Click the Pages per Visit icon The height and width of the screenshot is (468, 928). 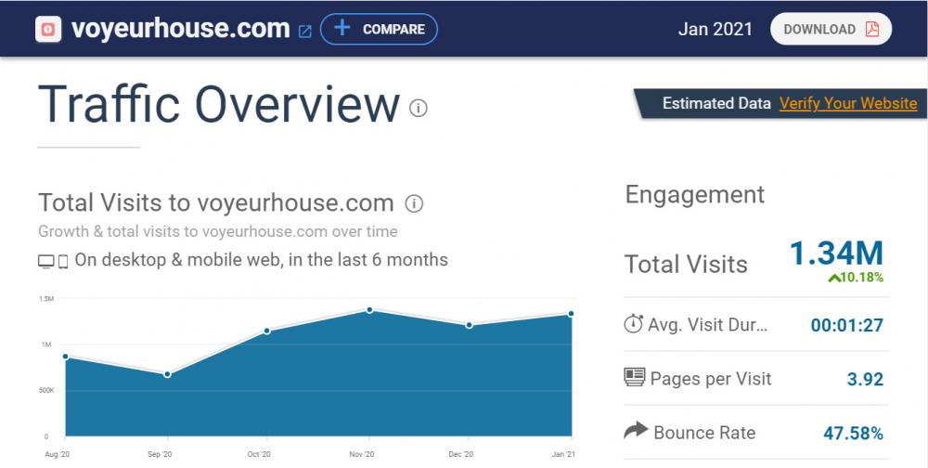point(635,378)
